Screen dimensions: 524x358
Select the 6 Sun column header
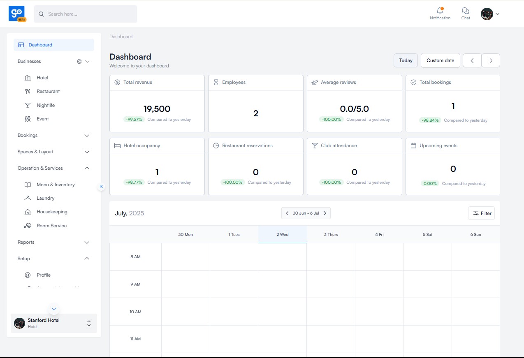476,234
